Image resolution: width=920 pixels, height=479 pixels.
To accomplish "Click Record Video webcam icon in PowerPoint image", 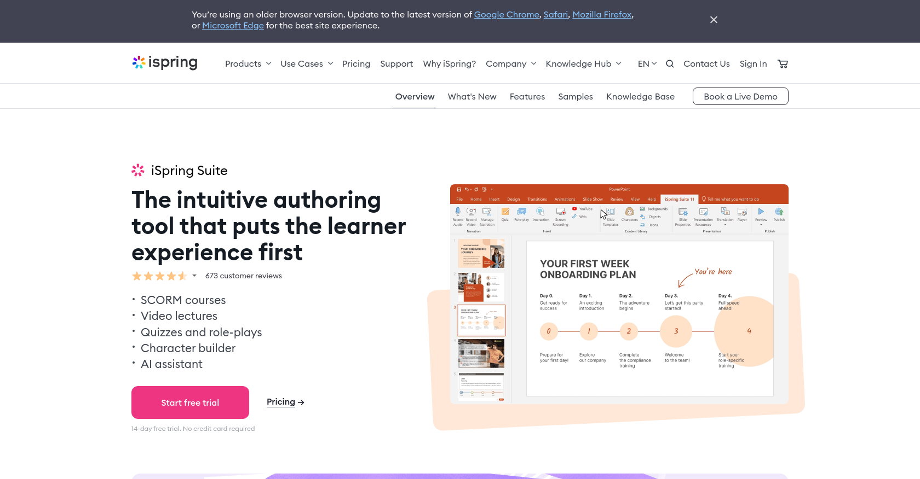I will 471,212.
